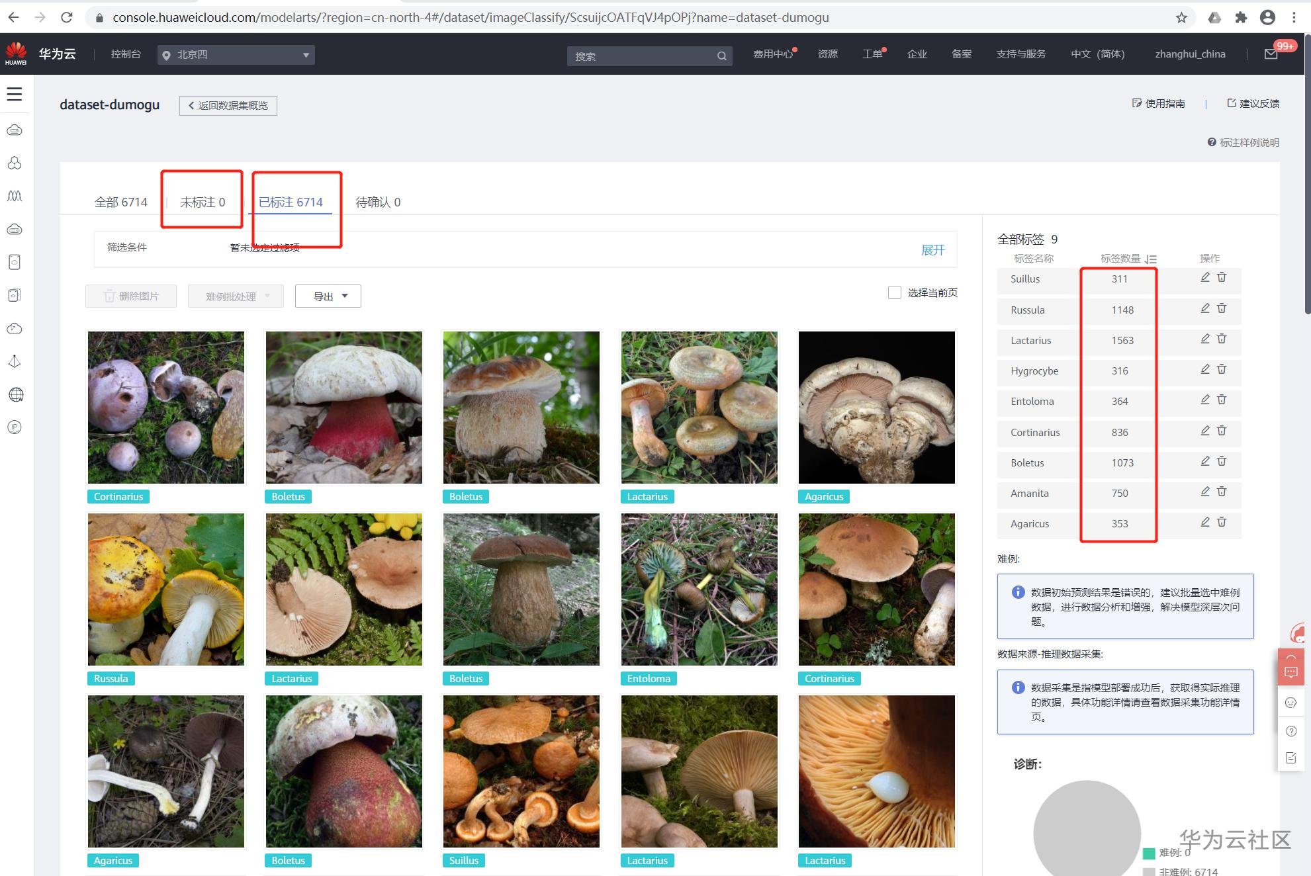Click edit pencil icon for Amanita label
Image resolution: width=1311 pixels, height=876 pixels.
[1205, 492]
